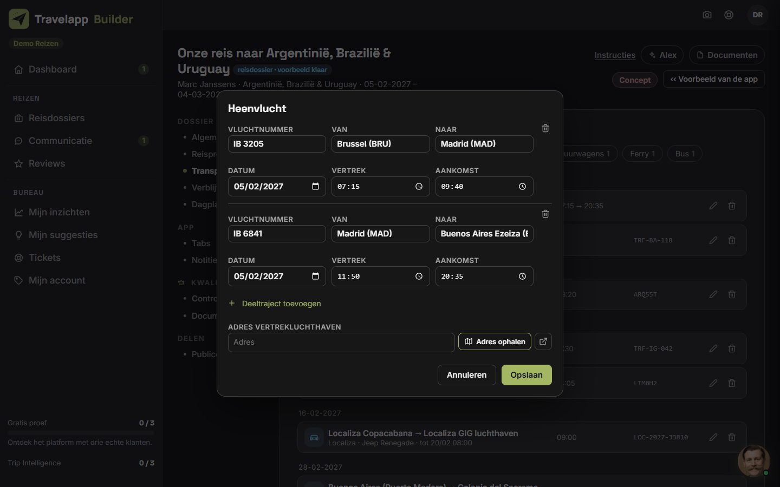Open Mijn account in sidebar

click(x=81, y=280)
